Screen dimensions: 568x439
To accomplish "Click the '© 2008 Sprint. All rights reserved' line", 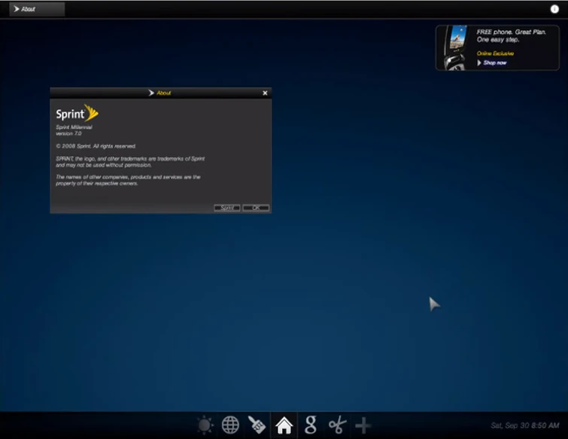I will click(x=96, y=146).
